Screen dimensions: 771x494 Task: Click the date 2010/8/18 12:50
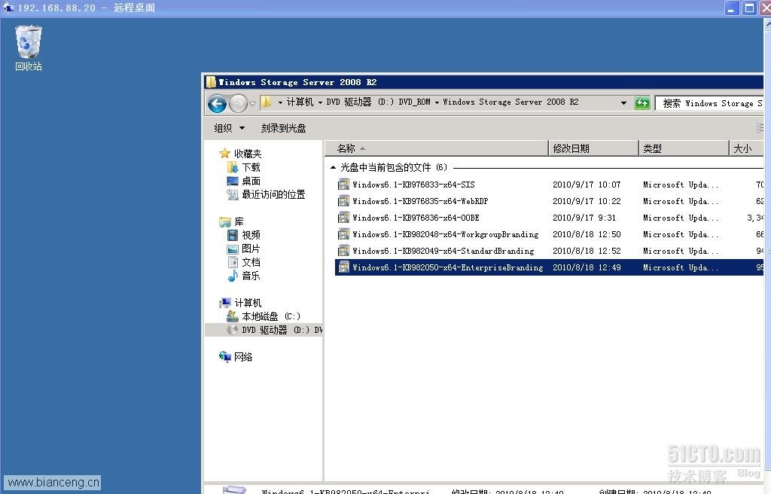[x=587, y=235]
